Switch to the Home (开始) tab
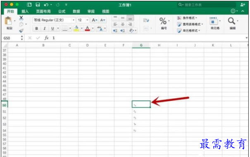 pos(10,11)
